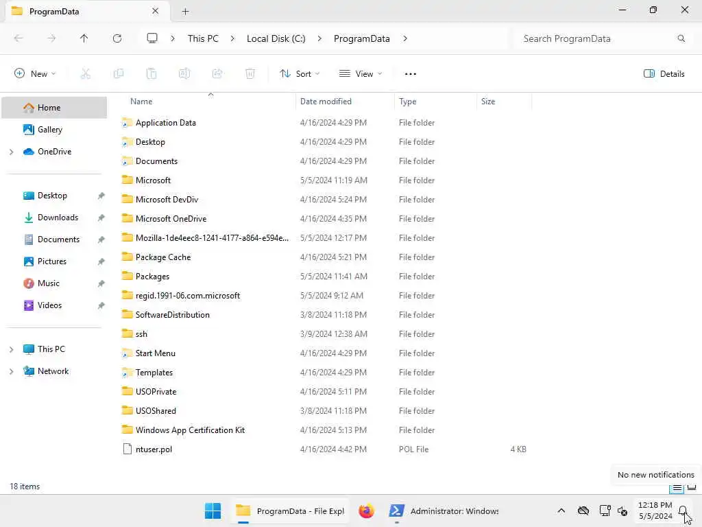Go up one folder level arrow
Screen dimensions: 702x527
tap(84, 38)
